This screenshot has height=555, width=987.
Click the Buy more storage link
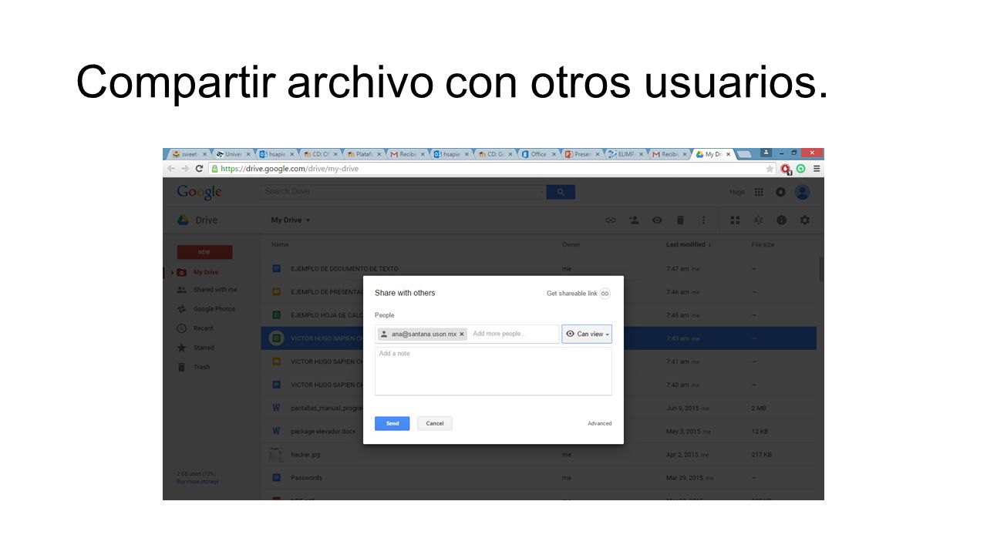point(197,482)
